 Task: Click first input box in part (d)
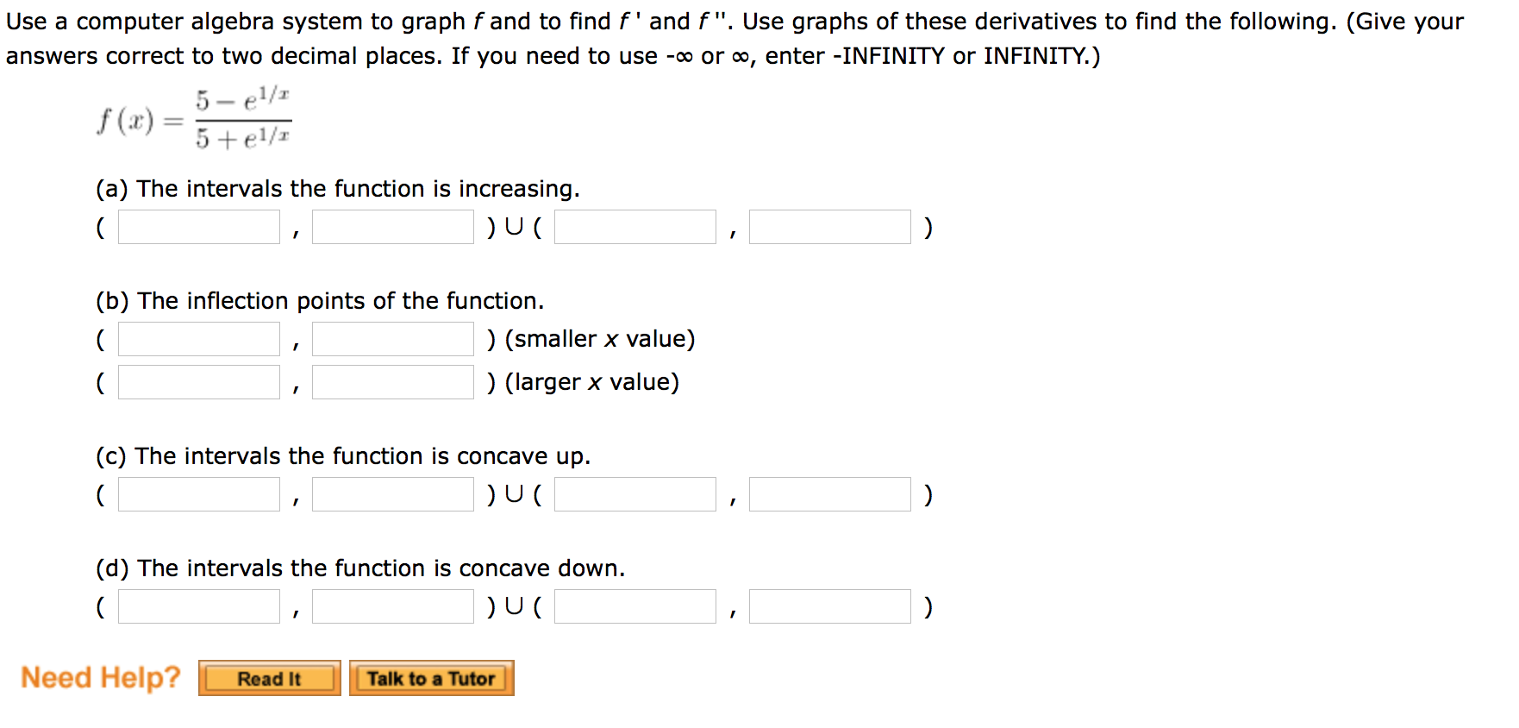(x=197, y=606)
